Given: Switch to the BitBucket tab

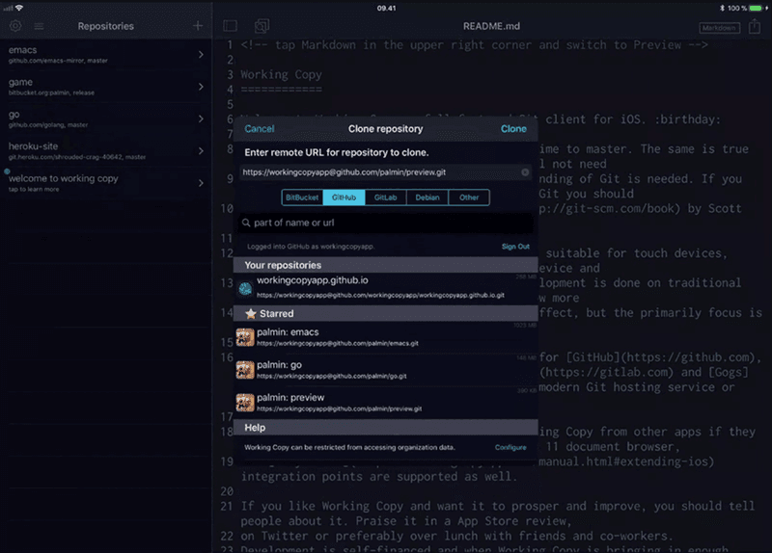Looking at the screenshot, I should (302, 197).
